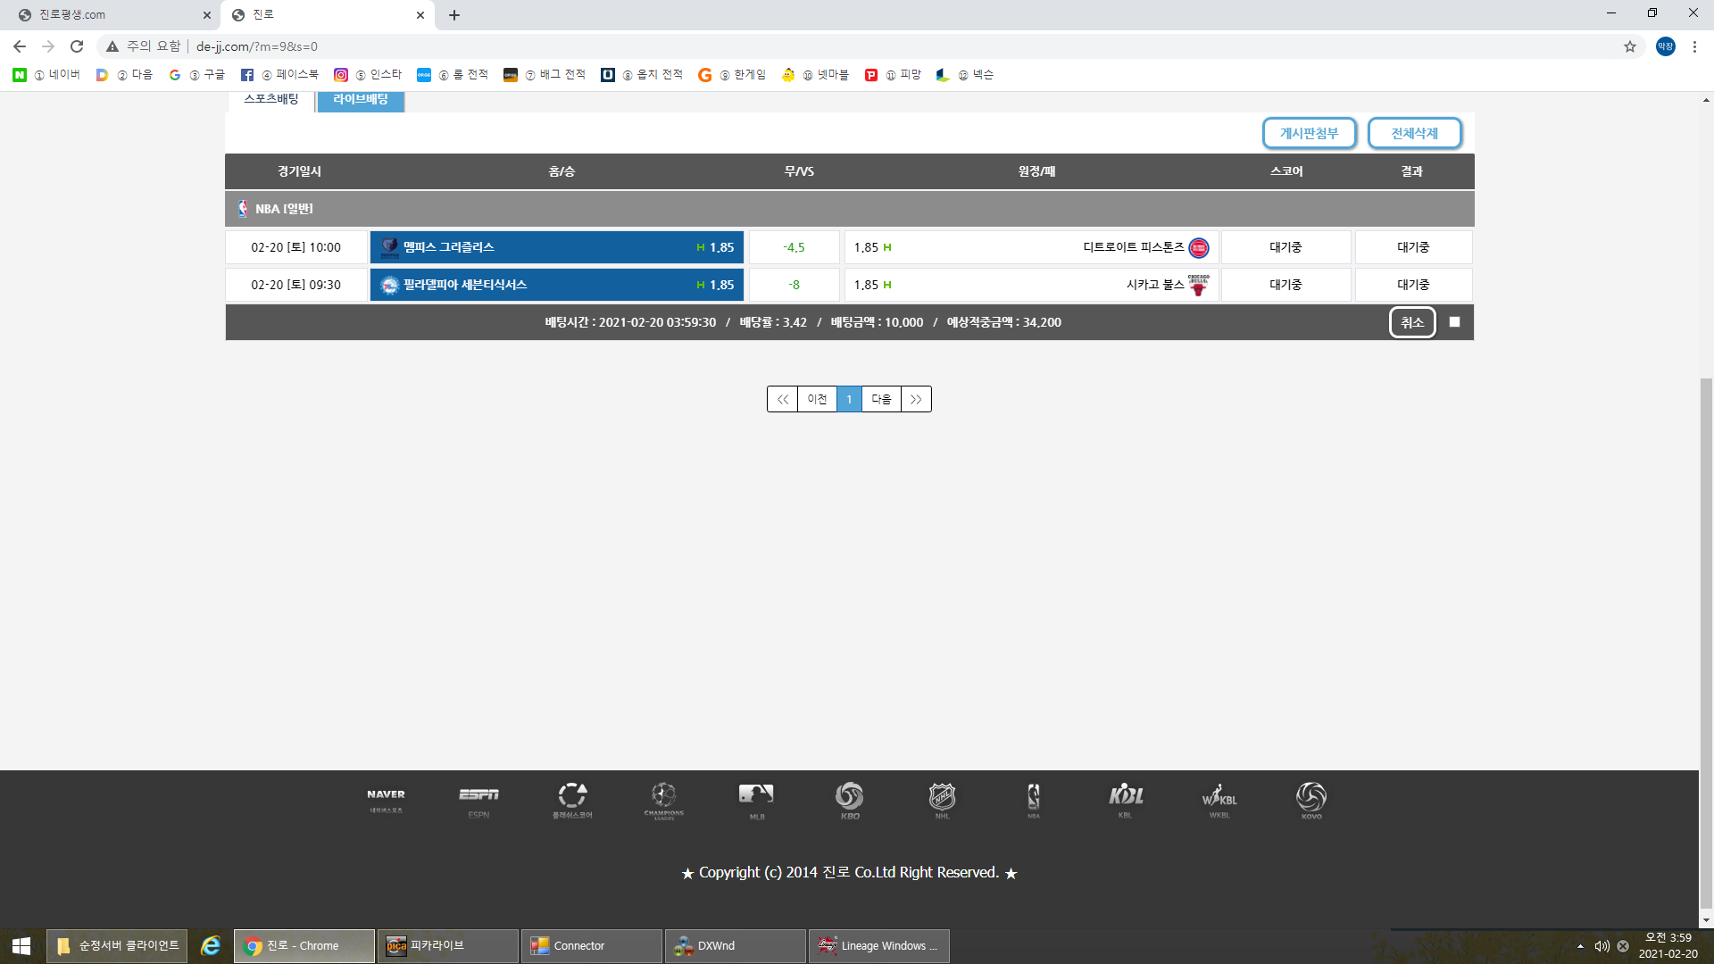Screen dimensions: 1714x964
Task: Go to next page with 다음
Action: tap(881, 399)
